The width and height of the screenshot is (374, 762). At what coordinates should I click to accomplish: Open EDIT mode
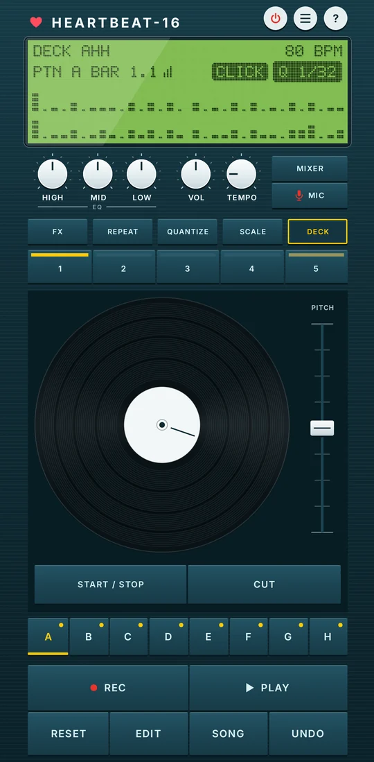coord(148,734)
